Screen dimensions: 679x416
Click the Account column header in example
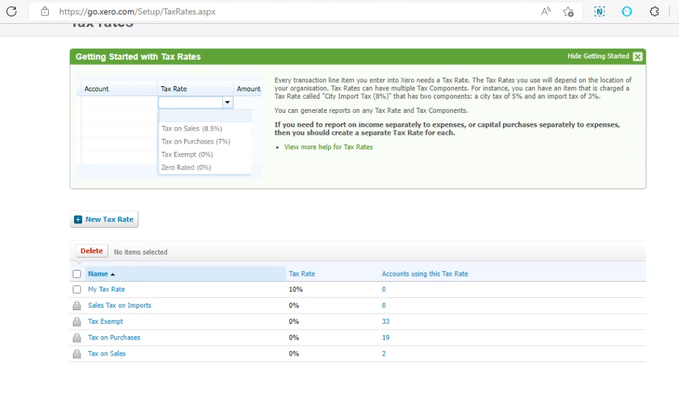[97, 89]
